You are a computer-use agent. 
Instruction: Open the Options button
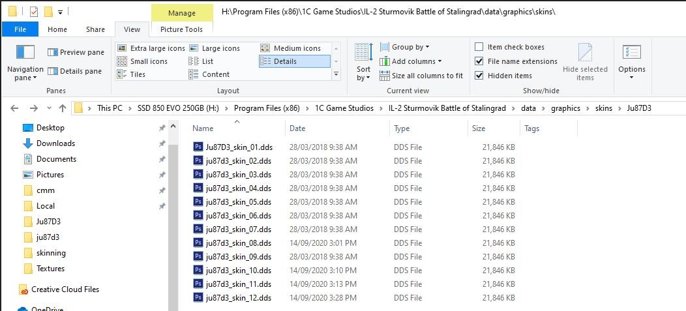tap(631, 62)
